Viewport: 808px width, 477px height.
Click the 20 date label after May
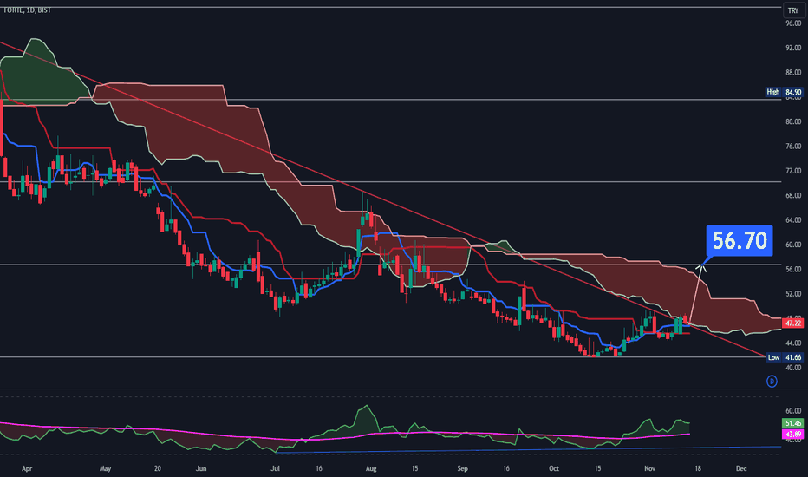pyautogui.click(x=158, y=468)
